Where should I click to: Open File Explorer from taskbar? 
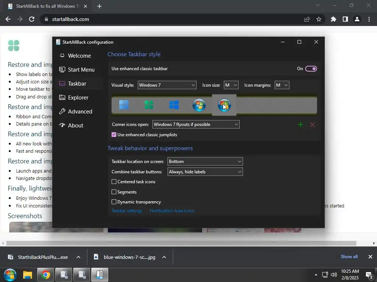pyautogui.click(x=27, y=275)
